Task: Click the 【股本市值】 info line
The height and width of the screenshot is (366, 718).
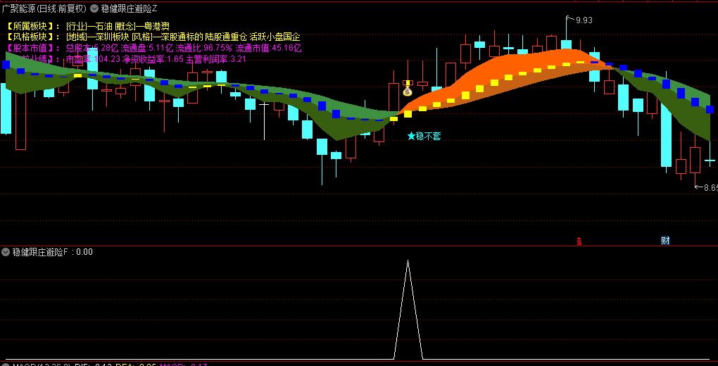Action: click(x=153, y=48)
